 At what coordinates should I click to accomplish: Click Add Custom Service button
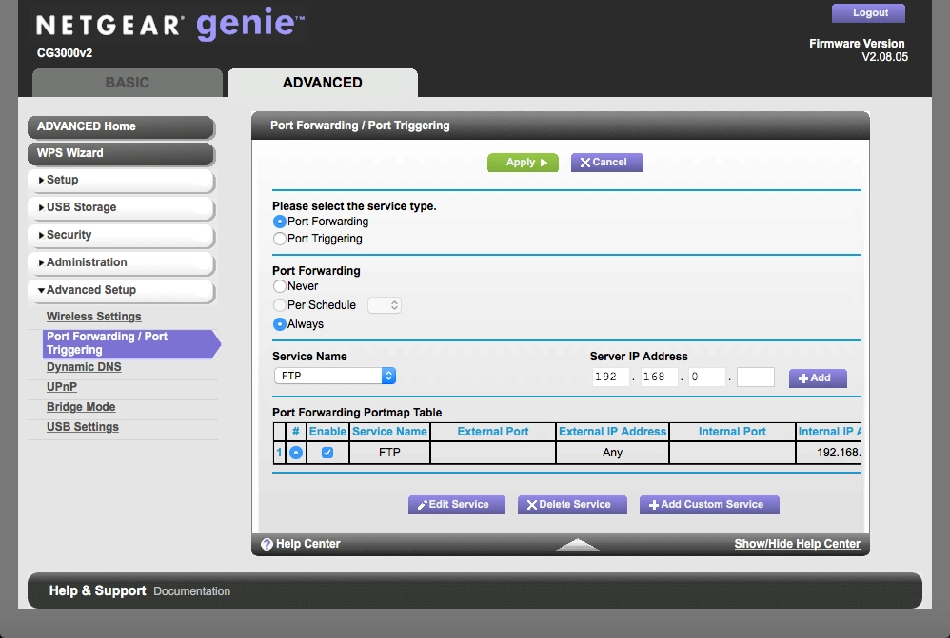pyautogui.click(x=709, y=504)
